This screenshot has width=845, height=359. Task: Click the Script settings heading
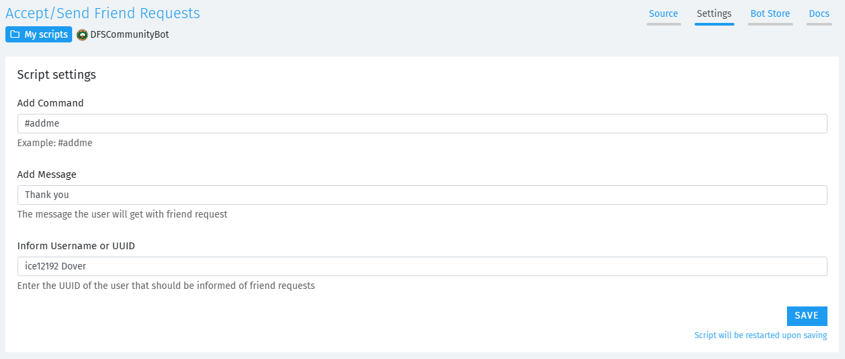(x=57, y=75)
